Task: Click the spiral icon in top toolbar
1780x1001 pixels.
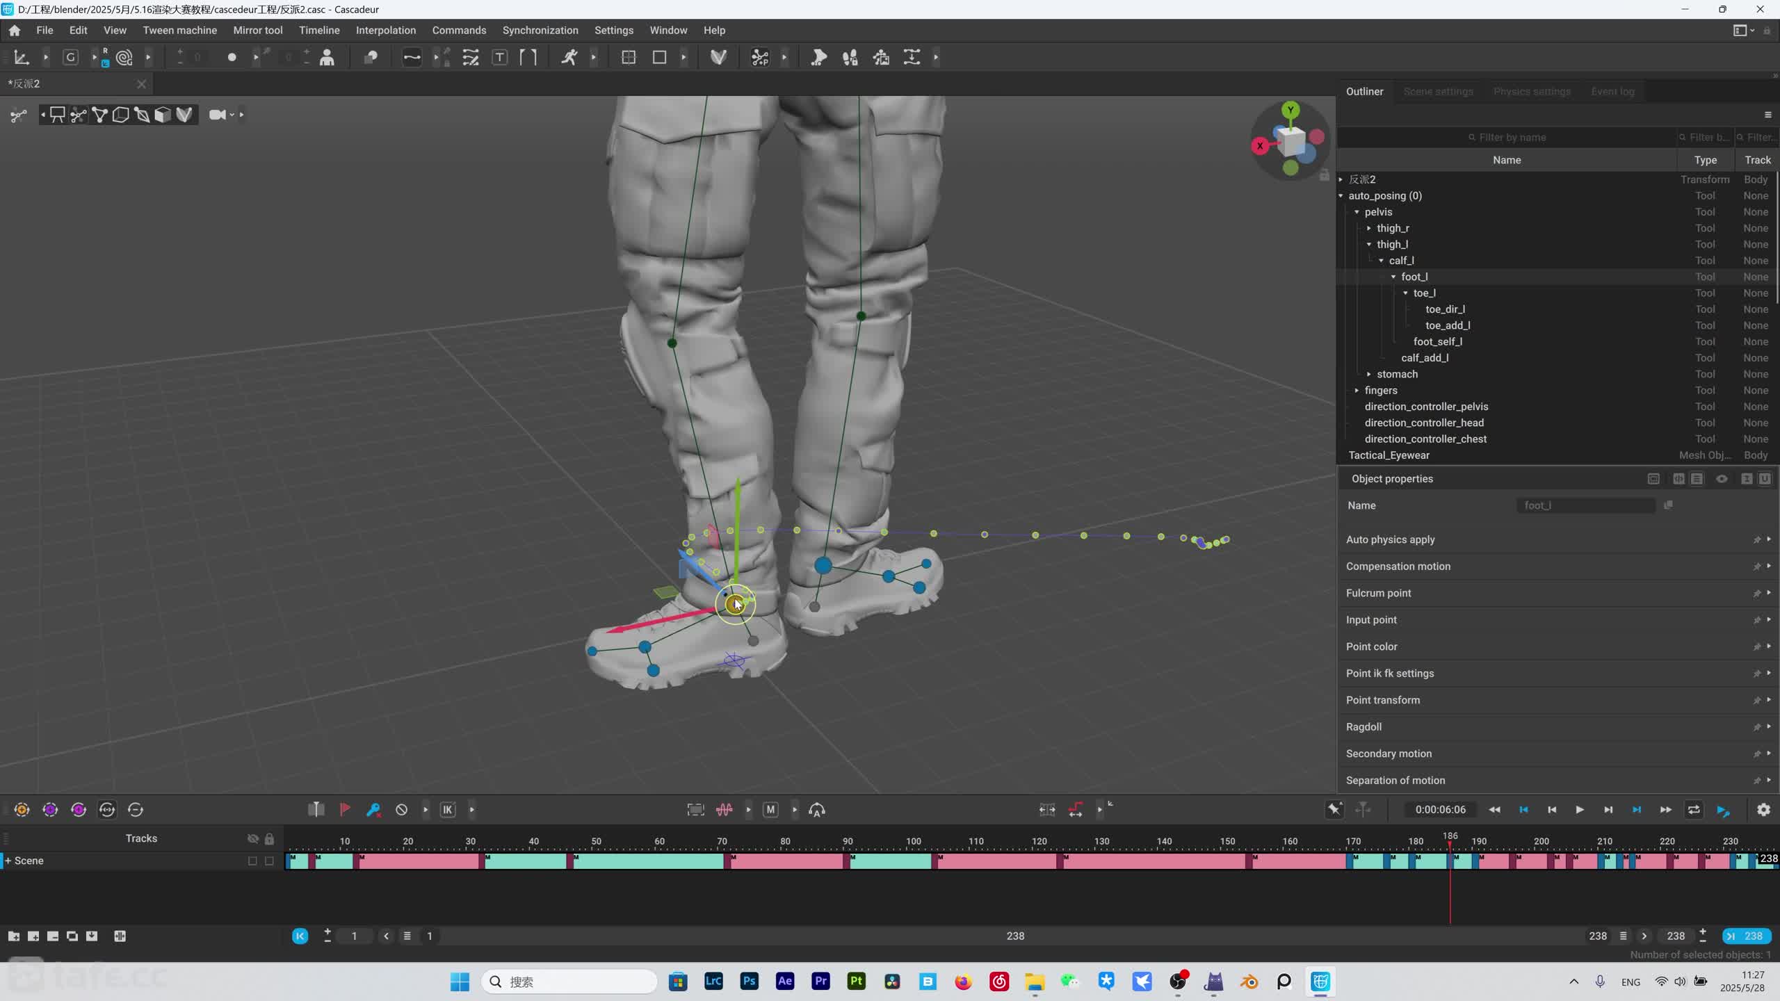Action: [x=124, y=58]
